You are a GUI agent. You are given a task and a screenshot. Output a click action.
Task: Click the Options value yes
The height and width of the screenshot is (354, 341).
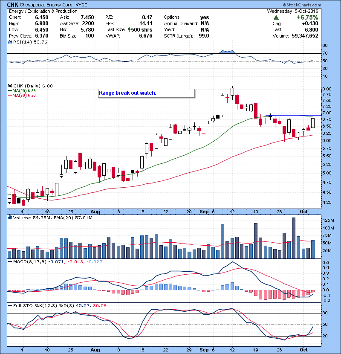(x=205, y=17)
